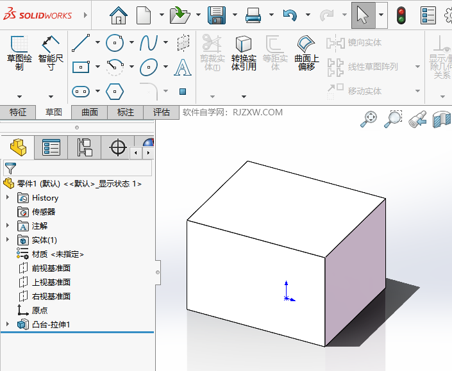Switch to the 草图 ribbon tab
This screenshot has height=371, width=452.
54,112
